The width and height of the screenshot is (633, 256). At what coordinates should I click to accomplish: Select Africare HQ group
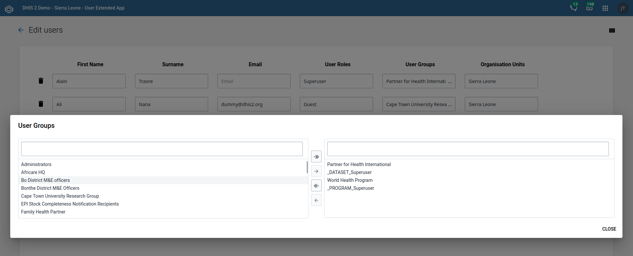point(163,172)
